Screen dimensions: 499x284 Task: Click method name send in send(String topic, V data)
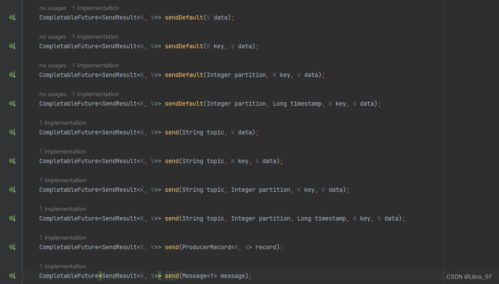(x=172, y=132)
